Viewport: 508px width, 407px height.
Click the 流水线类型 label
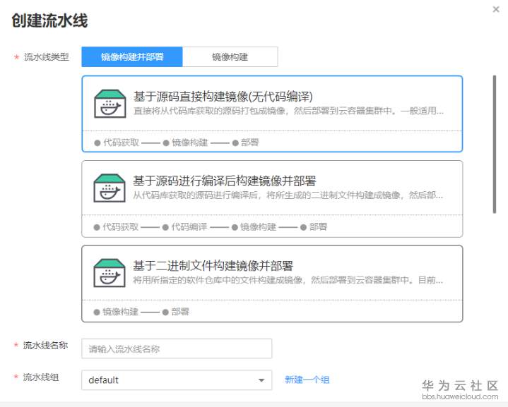point(47,57)
